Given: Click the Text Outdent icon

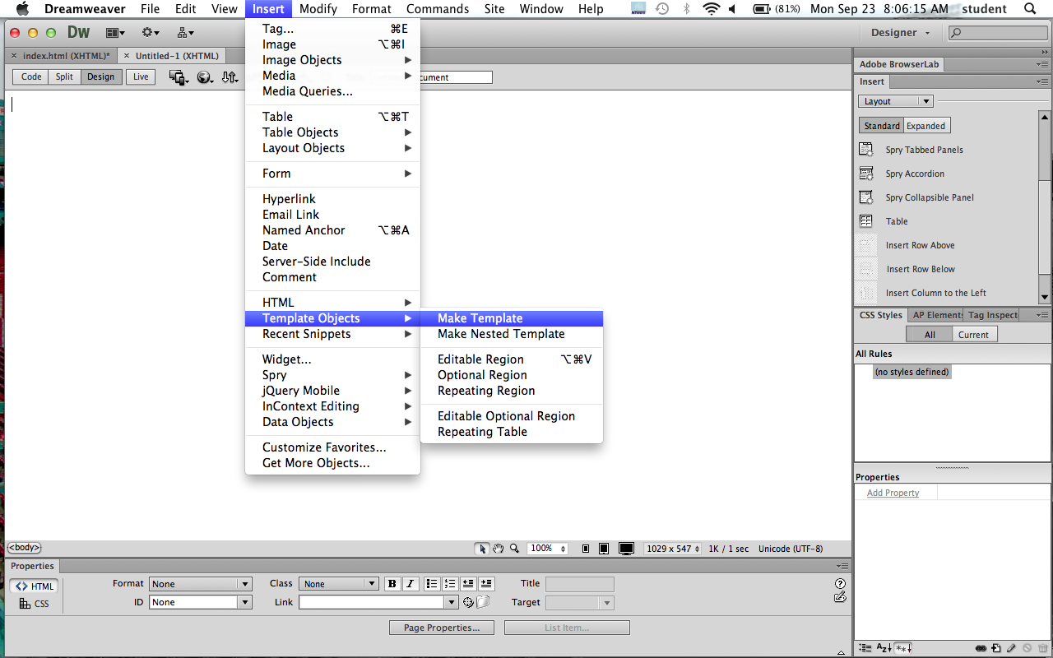Looking at the screenshot, I should (x=469, y=584).
